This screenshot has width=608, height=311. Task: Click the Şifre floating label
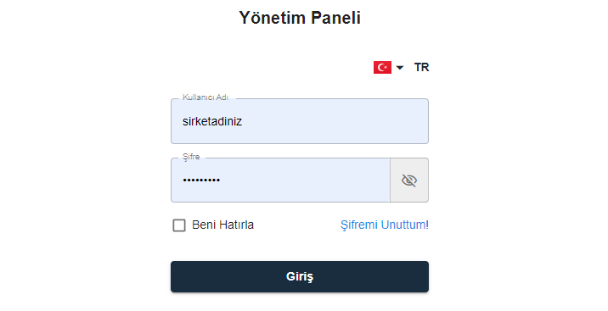[x=191, y=157]
